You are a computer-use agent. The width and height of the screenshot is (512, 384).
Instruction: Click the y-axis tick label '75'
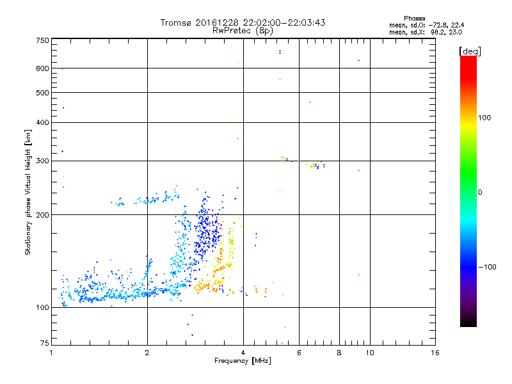coord(45,343)
